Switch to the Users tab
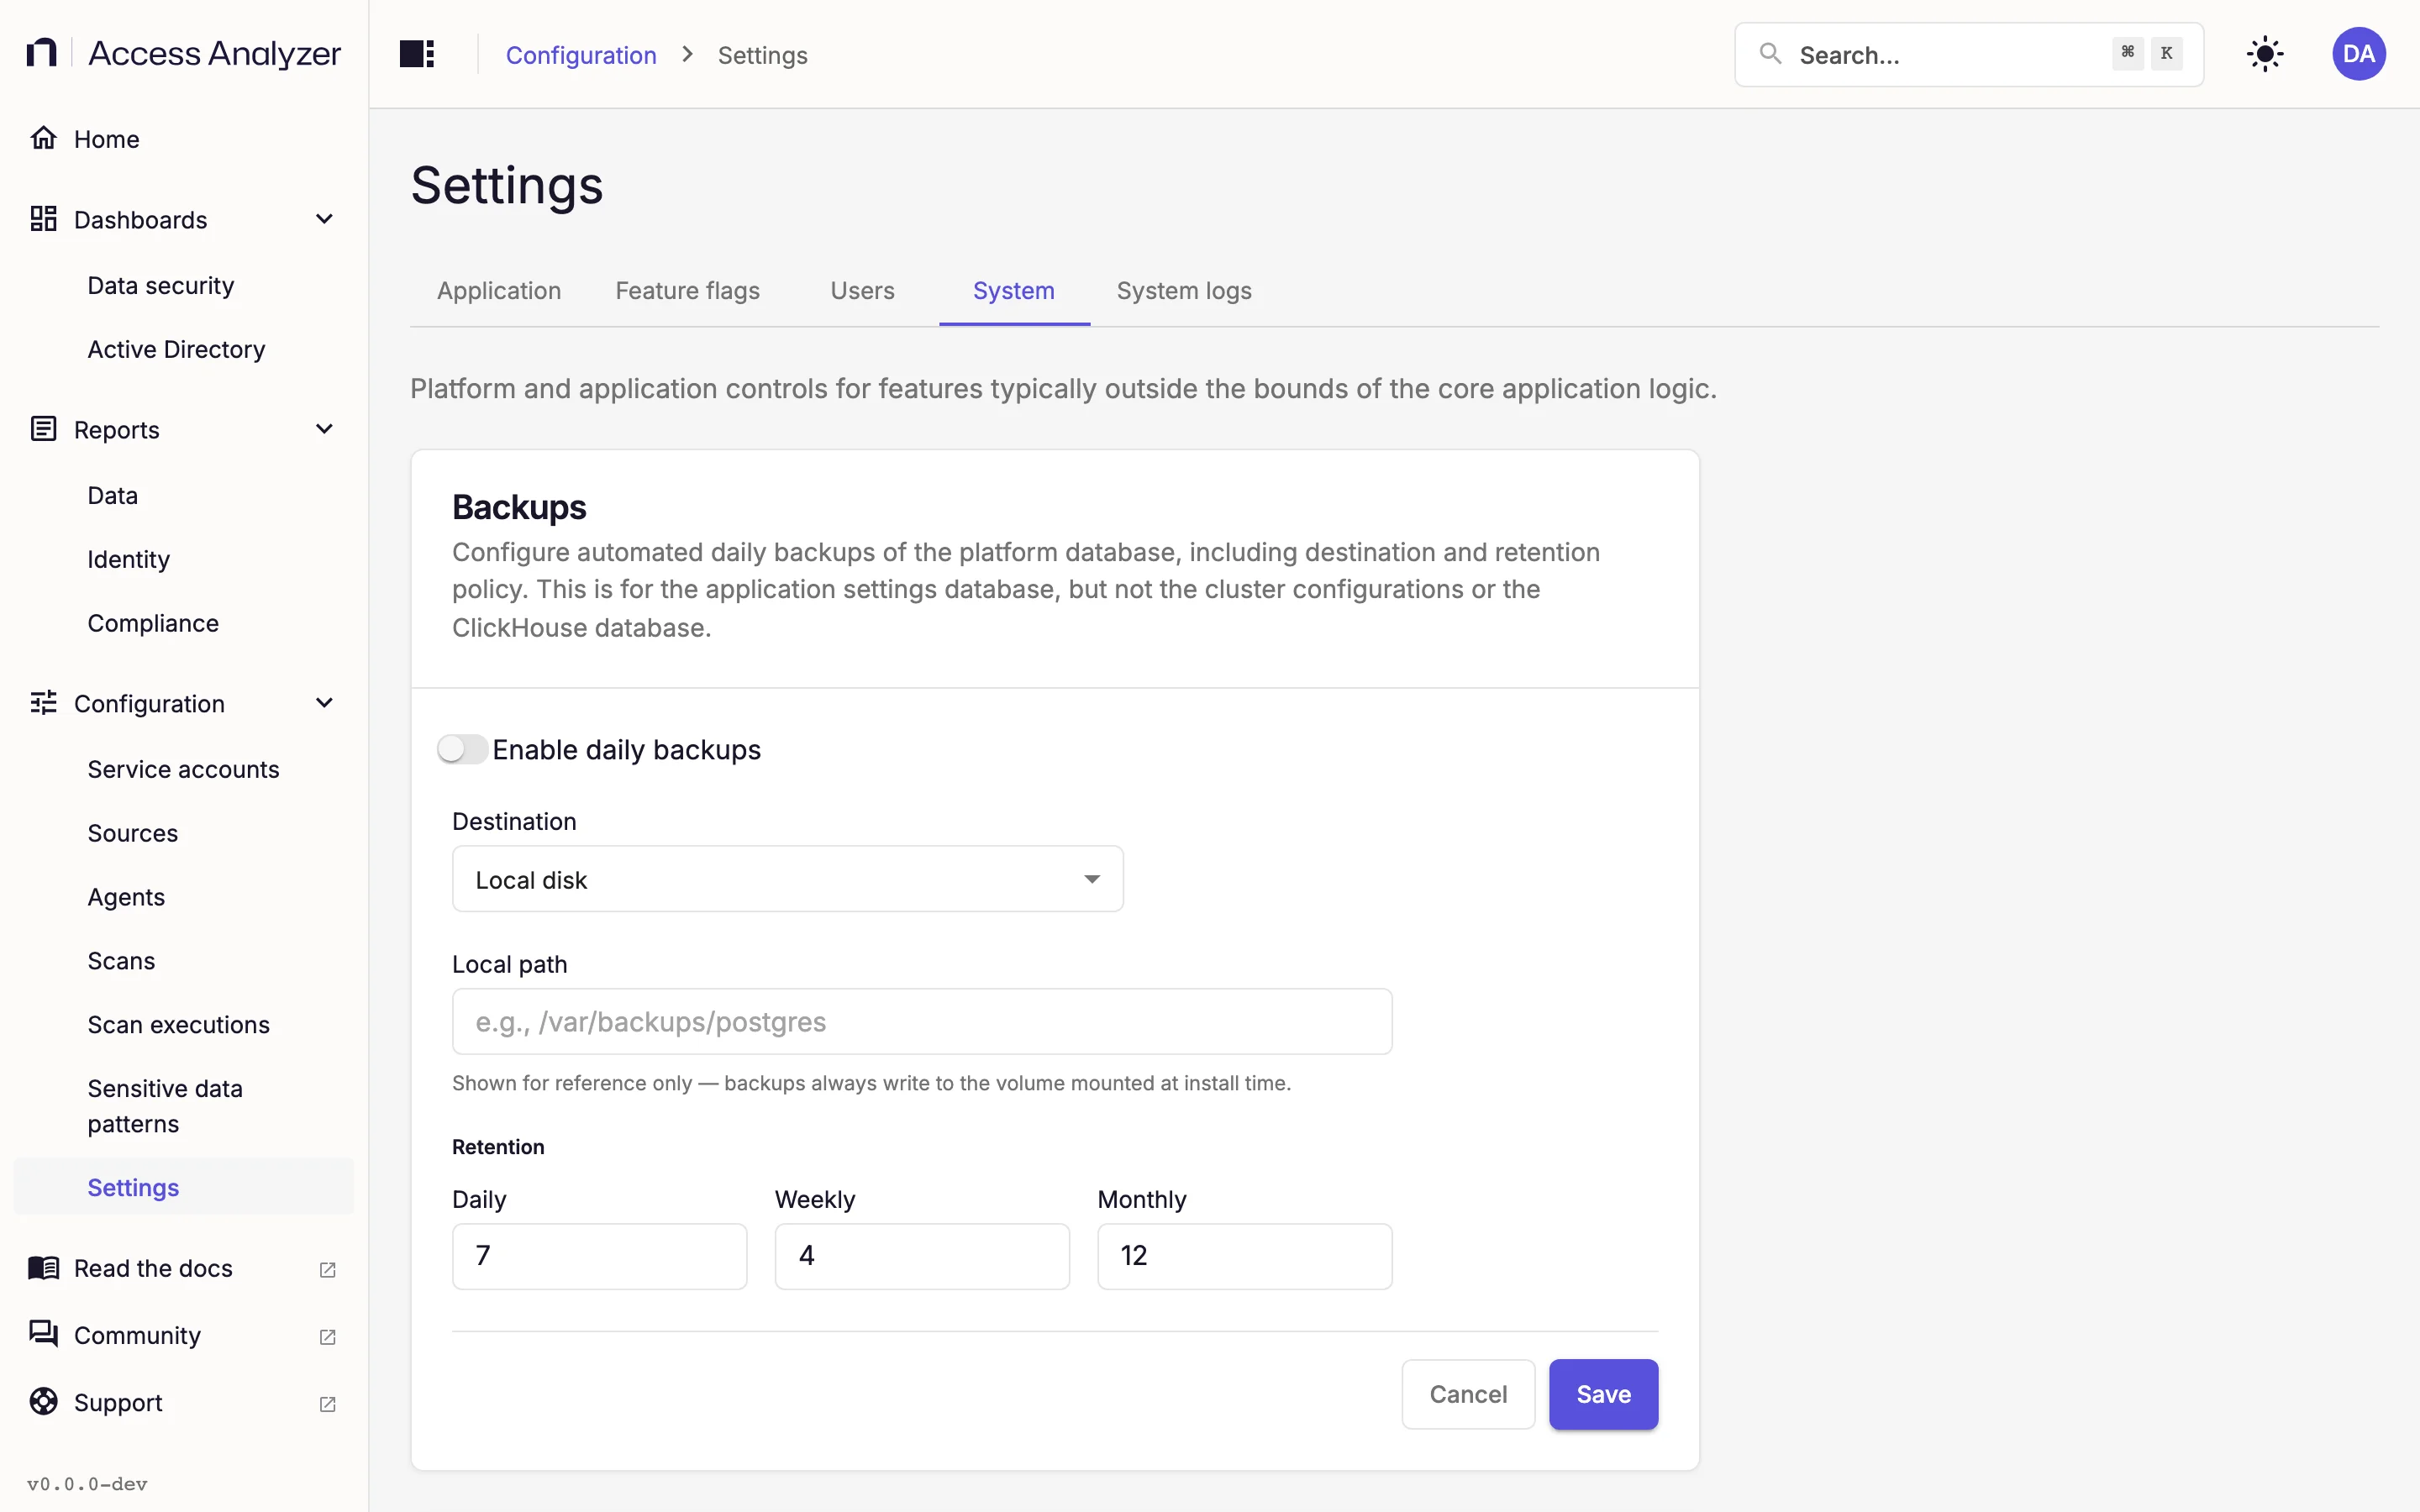The image size is (2420, 1512). pyautogui.click(x=862, y=291)
